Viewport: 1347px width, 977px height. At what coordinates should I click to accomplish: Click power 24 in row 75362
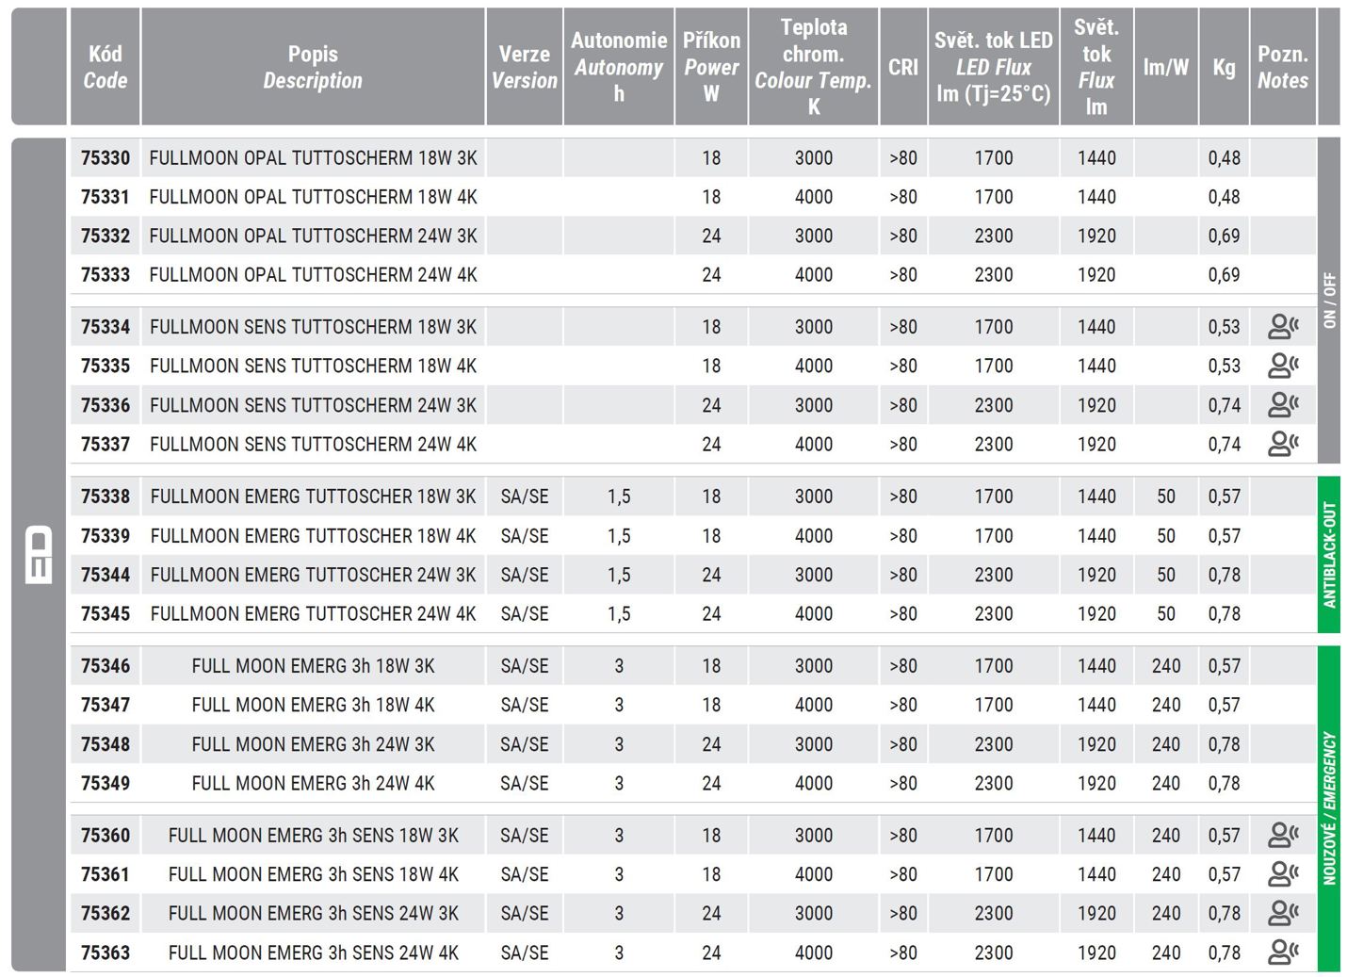711,913
